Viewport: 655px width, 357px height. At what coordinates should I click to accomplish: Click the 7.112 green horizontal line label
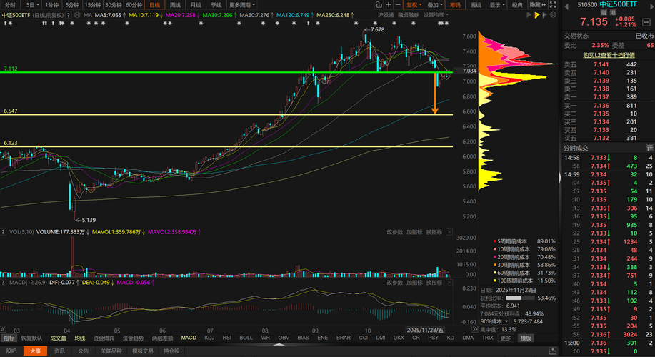click(x=11, y=69)
